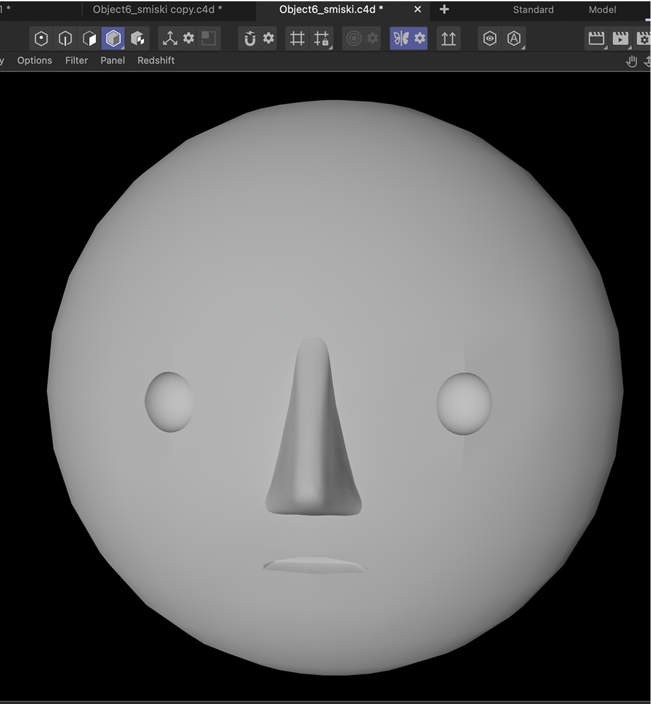This screenshot has width=651, height=704.
Task: Open the Options menu
Action: pyautogui.click(x=34, y=60)
